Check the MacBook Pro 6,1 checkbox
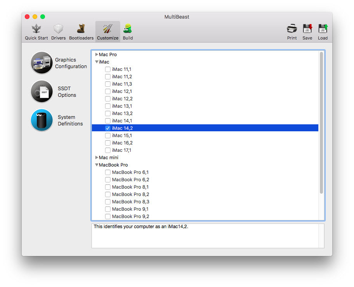Image resolution: width=354 pixels, height=287 pixels. pos(108,172)
